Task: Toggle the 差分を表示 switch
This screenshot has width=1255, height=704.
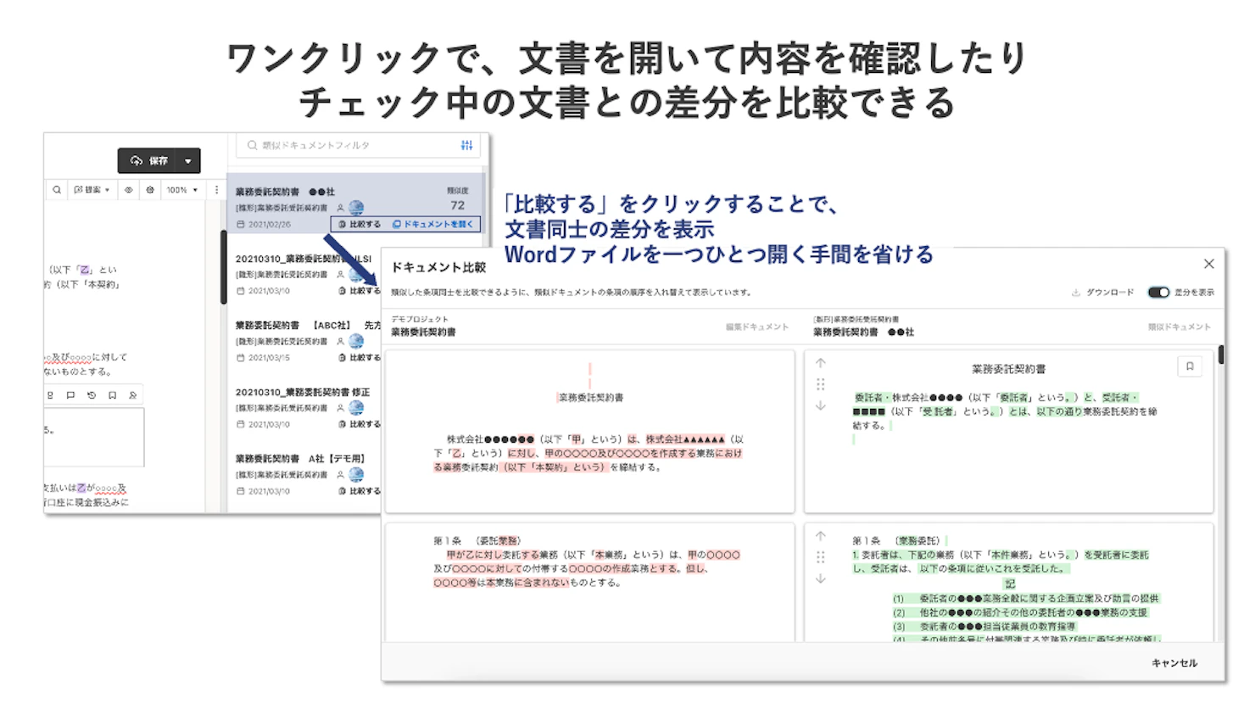Action: coord(1158,292)
